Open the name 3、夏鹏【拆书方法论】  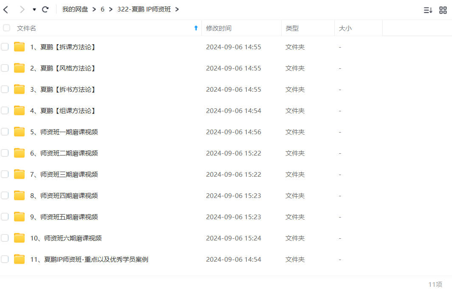click(x=63, y=90)
